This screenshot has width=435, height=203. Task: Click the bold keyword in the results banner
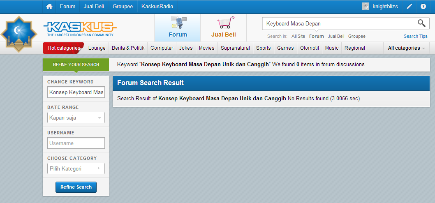pos(205,65)
